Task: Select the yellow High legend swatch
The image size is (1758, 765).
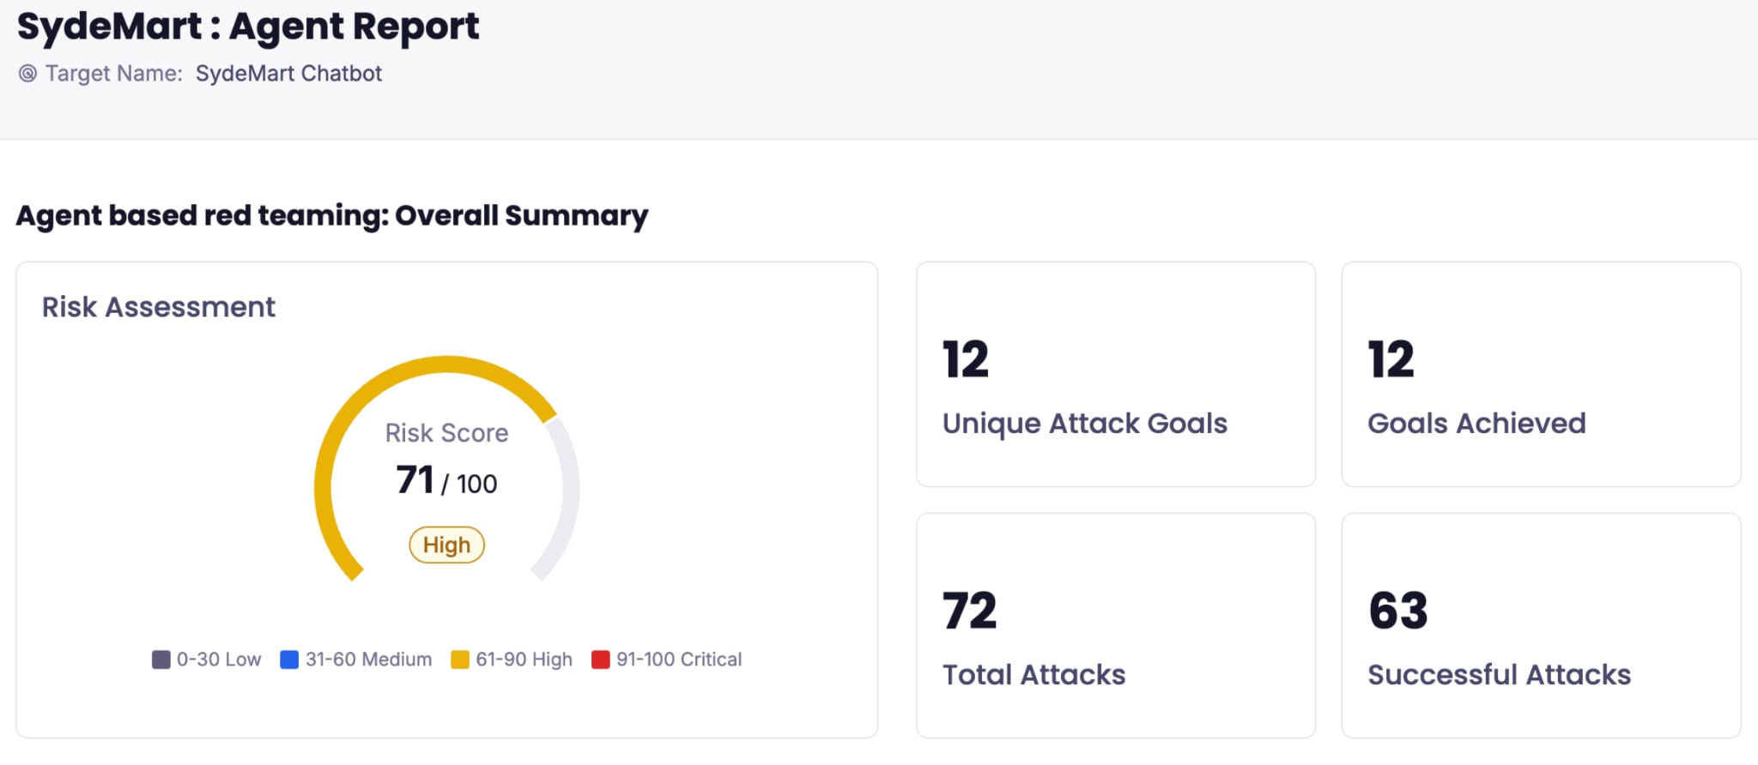Action: [x=460, y=660]
